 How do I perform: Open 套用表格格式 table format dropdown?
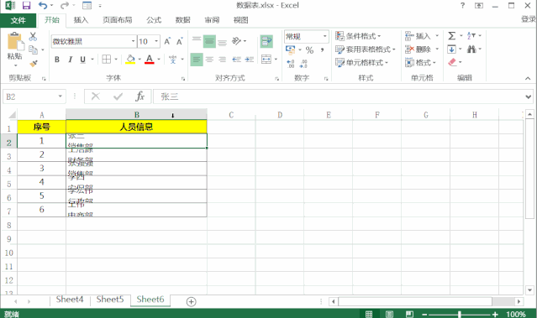tap(366, 50)
